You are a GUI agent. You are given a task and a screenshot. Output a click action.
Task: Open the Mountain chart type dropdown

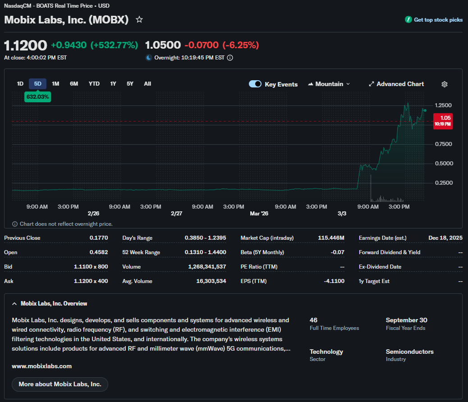[x=329, y=84]
